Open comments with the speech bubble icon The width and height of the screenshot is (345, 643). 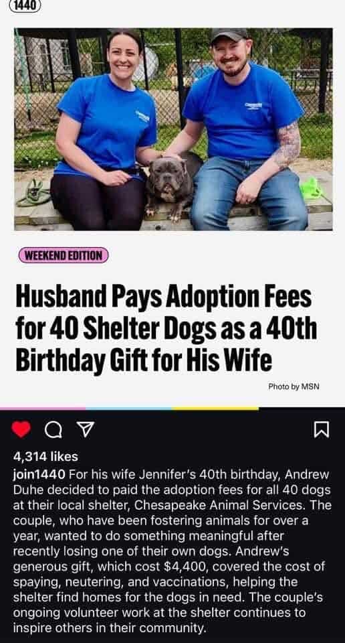53,430
